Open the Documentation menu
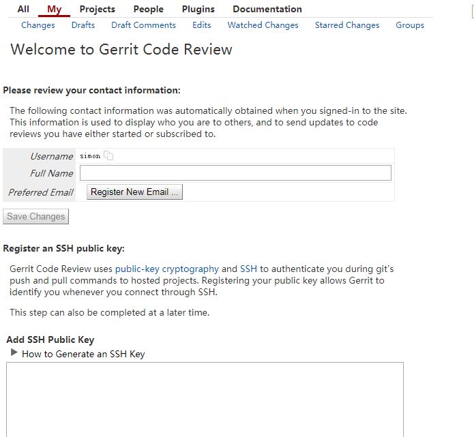This screenshot has height=437, width=474. point(267,9)
